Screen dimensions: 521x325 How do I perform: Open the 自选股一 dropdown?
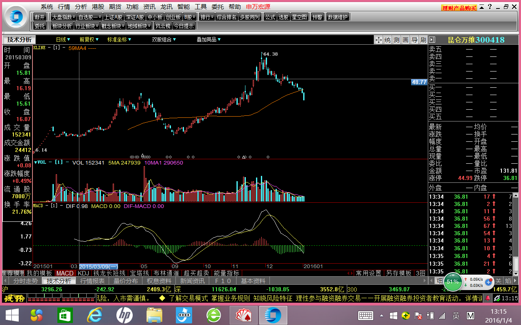[x=90, y=17]
